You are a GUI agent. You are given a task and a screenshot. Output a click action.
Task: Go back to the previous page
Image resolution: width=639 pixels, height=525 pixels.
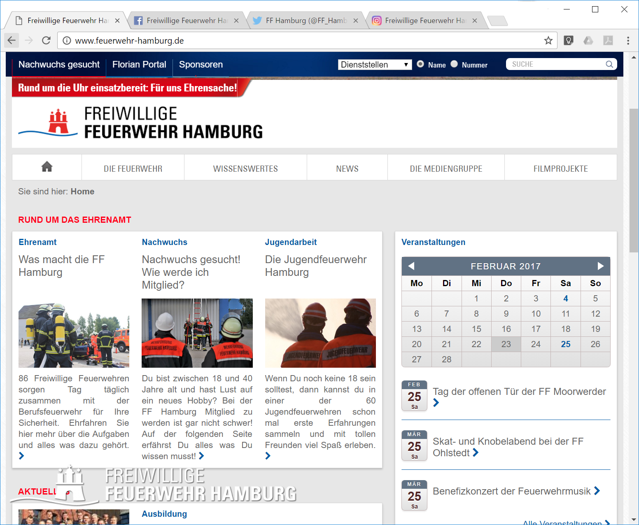tap(12, 40)
